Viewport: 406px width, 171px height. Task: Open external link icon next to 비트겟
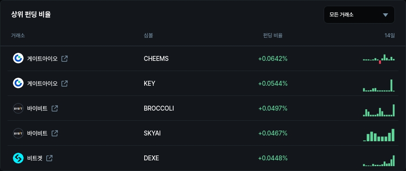(x=49, y=158)
